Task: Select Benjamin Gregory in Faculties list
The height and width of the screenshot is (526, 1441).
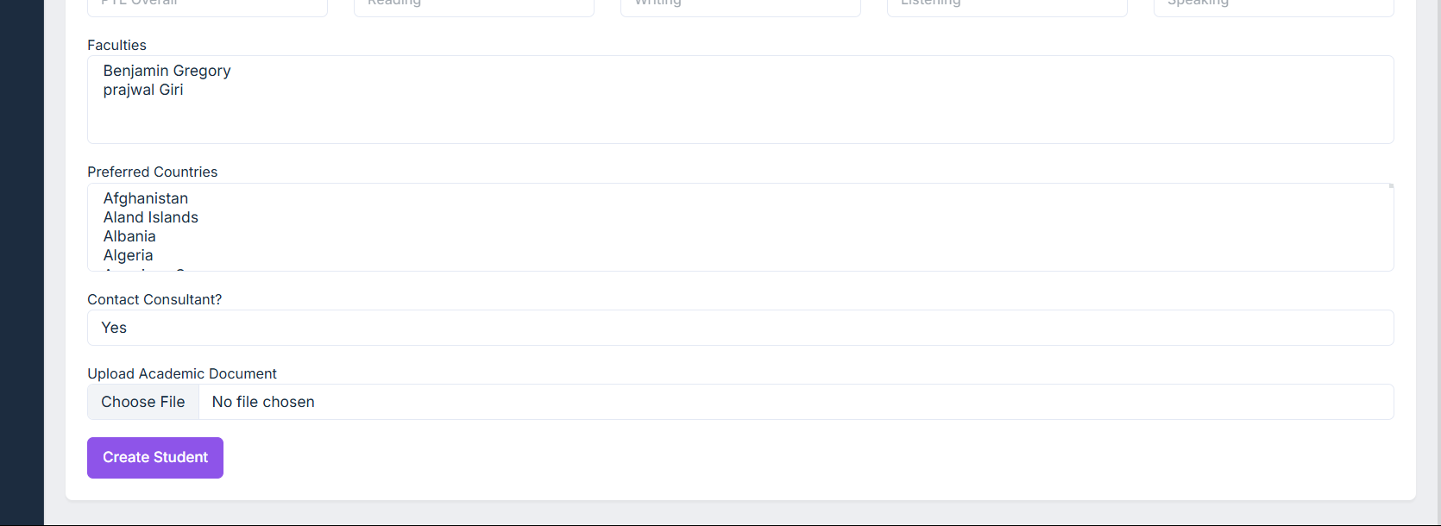Action: coord(167,71)
